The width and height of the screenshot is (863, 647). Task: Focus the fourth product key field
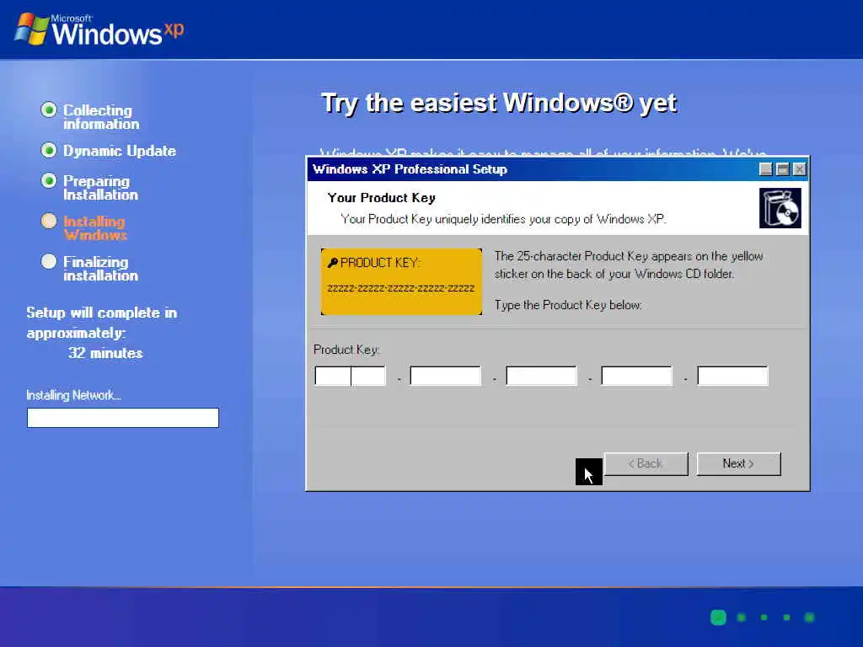click(637, 377)
